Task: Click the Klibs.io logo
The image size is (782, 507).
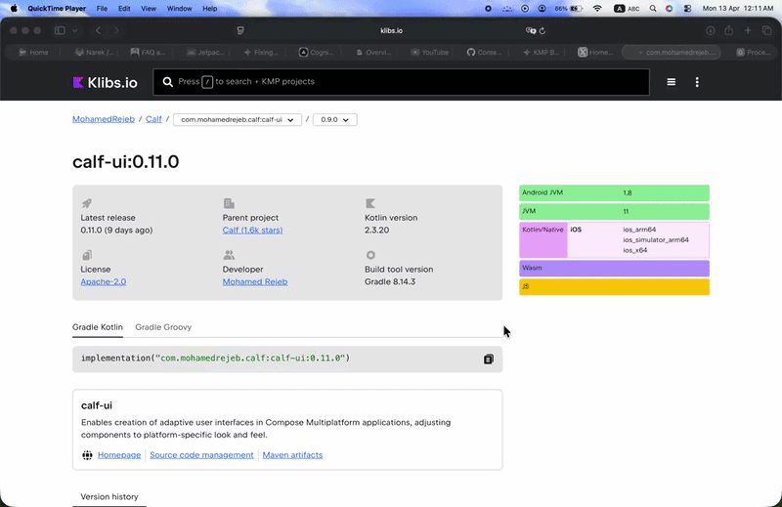Action: (x=106, y=82)
